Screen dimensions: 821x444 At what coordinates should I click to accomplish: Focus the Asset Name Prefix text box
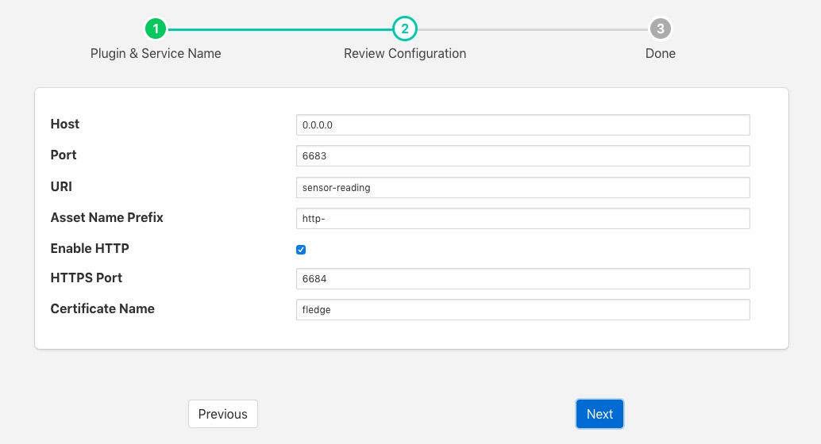coord(522,219)
